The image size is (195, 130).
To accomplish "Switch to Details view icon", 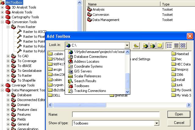I will 176,46.
